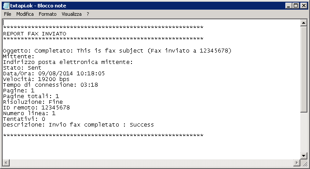The image size is (310, 169).
Task: Click the txtapi.ok title bar text
Action: click(38, 6)
